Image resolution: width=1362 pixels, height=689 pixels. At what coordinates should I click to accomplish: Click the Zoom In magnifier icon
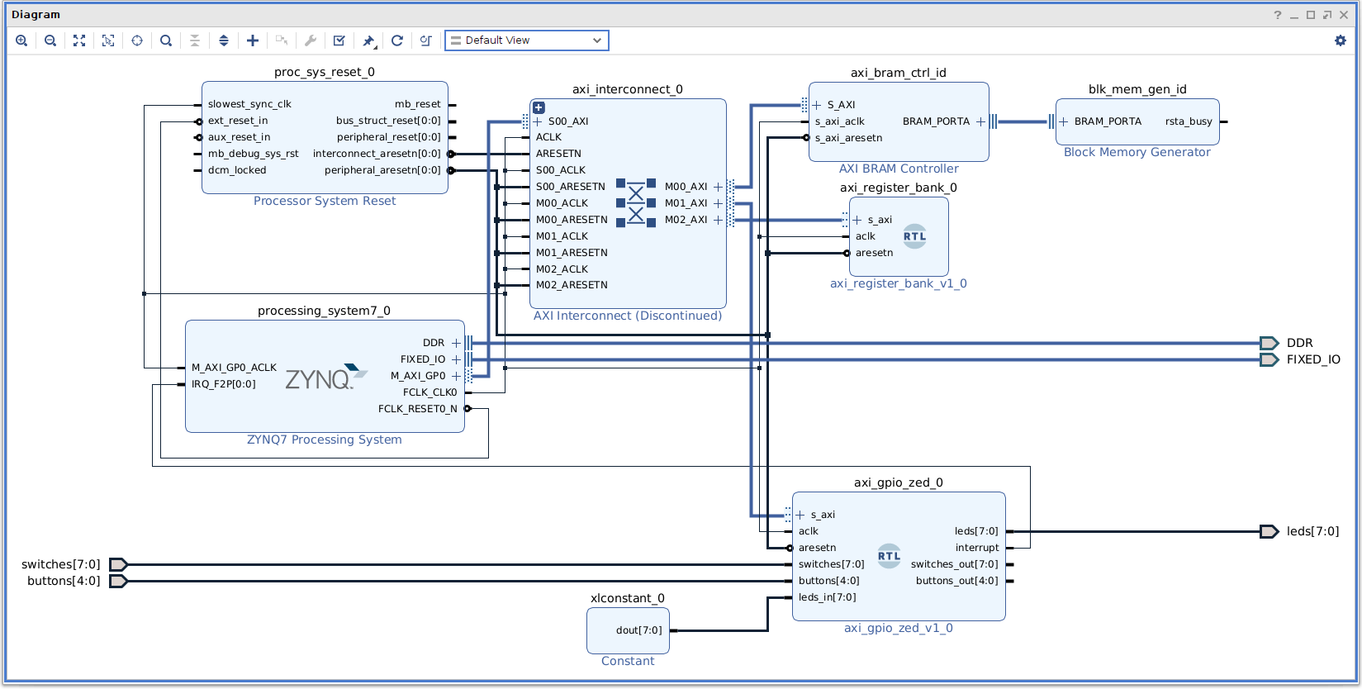pos(21,40)
